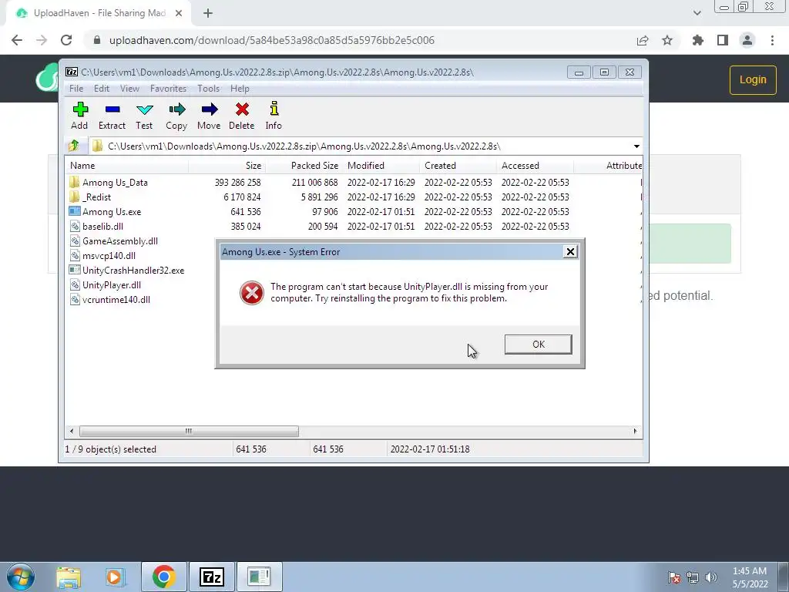
Task: Open 7-Zip Edit menu
Action: point(101,89)
